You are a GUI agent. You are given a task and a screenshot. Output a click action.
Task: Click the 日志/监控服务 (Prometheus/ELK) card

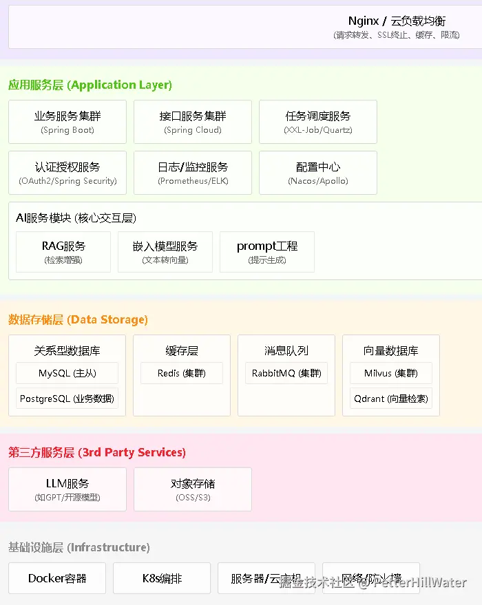coord(193,173)
